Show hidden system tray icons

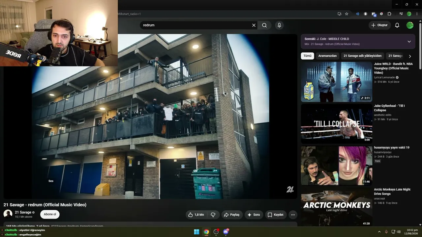tap(379, 232)
